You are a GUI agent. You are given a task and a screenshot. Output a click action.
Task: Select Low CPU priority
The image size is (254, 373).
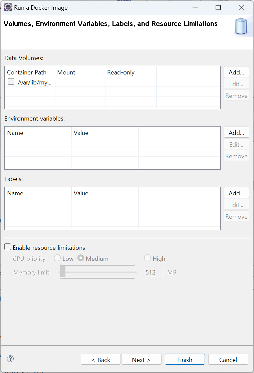tap(57, 258)
